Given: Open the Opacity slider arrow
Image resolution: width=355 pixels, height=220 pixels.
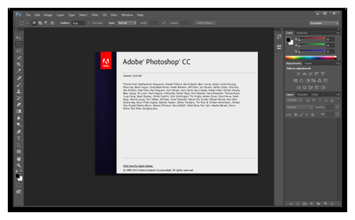Looking at the screenshot, I should (337, 107).
